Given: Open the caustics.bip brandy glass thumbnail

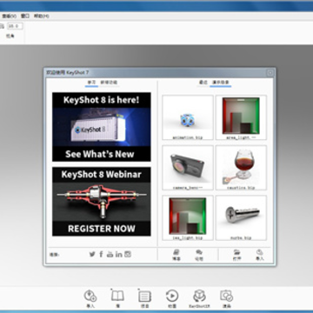Looking at the screenshot, I should point(241,168).
